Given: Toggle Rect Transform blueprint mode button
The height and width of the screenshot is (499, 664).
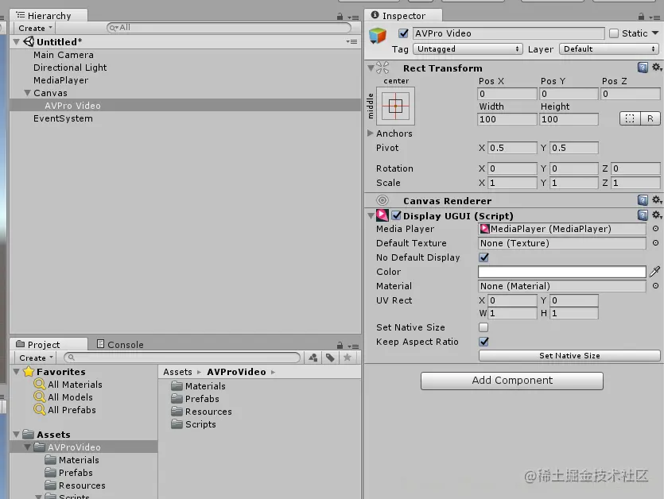Looking at the screenshot, I should pyautogui.click(x=630, y=119).
